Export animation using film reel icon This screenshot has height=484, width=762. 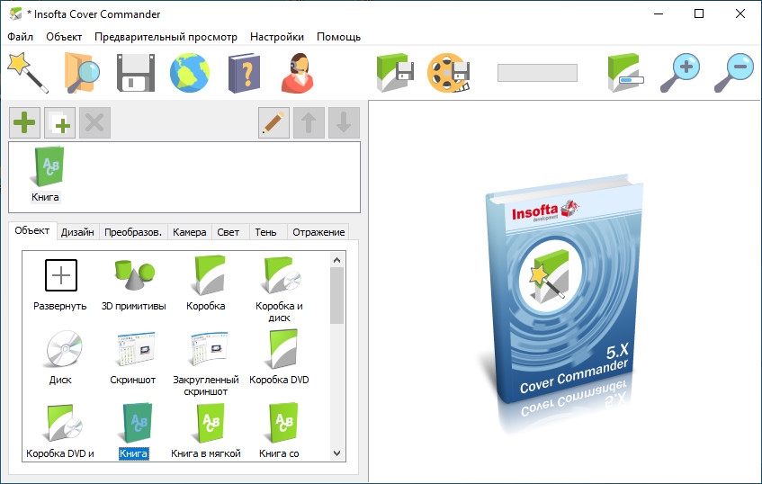tap(448, 72)
